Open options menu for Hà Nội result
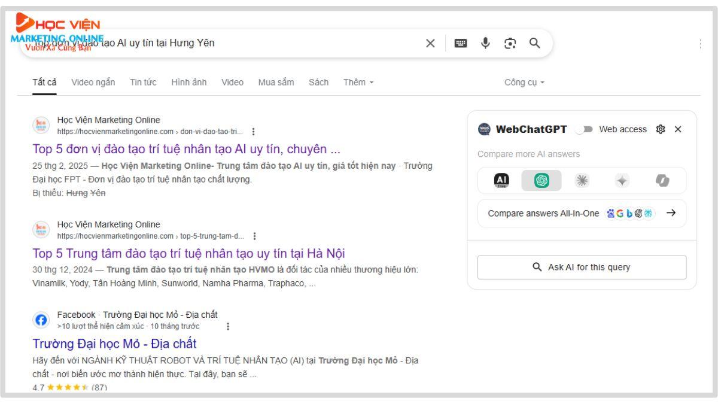The image size is (718, 404). coord(255,236)
